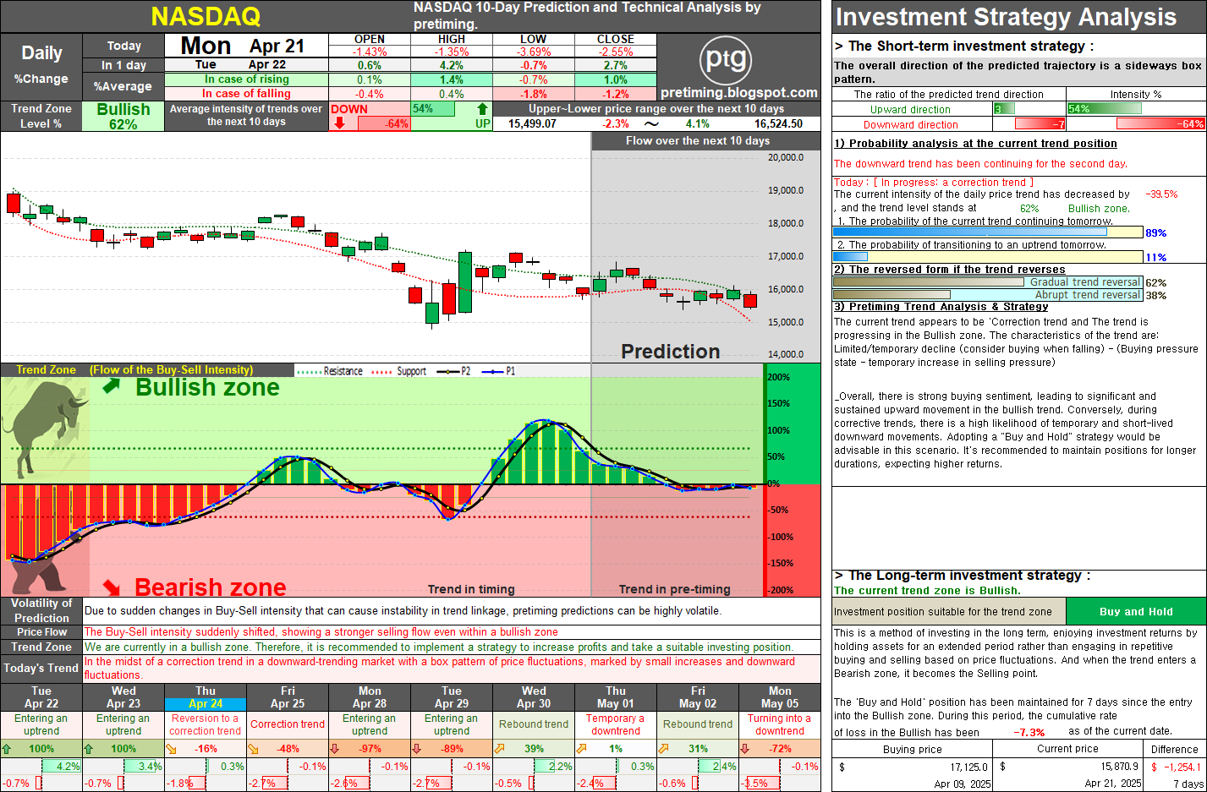The height and width of the screenshot is (792, 1207).
Task: Click Turning into a downtrend forecast
Action: click(780, 724)
